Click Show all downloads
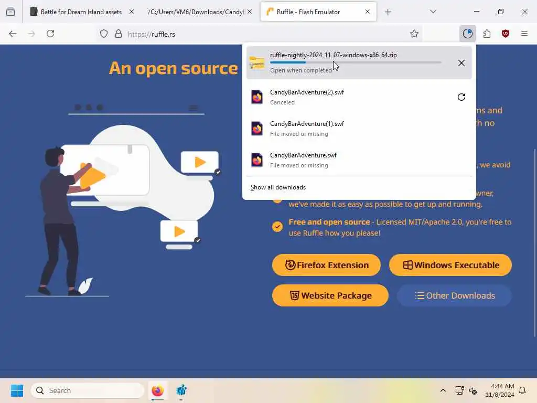The image size is (537, 403). click(x=278, y=187)
